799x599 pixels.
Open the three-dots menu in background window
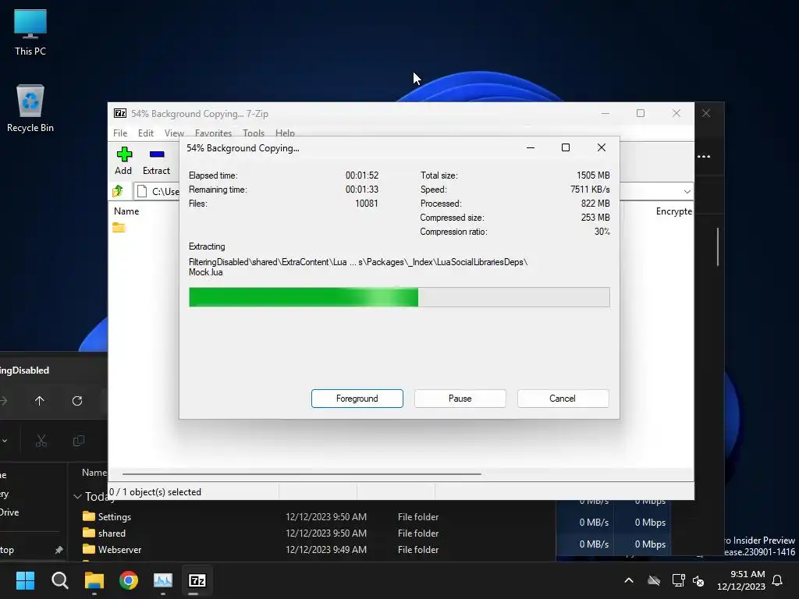[x=704, y=156]
